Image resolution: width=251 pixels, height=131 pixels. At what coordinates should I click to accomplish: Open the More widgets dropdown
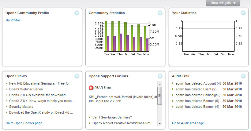(223, 3)
